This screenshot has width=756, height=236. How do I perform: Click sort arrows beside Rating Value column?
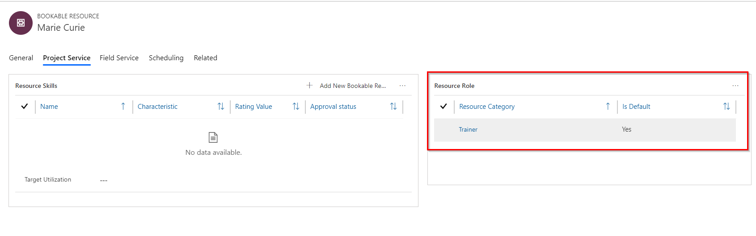(x=296, y=106)
